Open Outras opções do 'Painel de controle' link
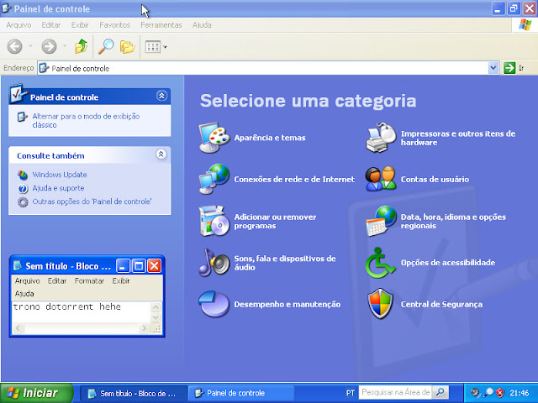This screenshot has height=403, width=538. (x=92, y=201)
